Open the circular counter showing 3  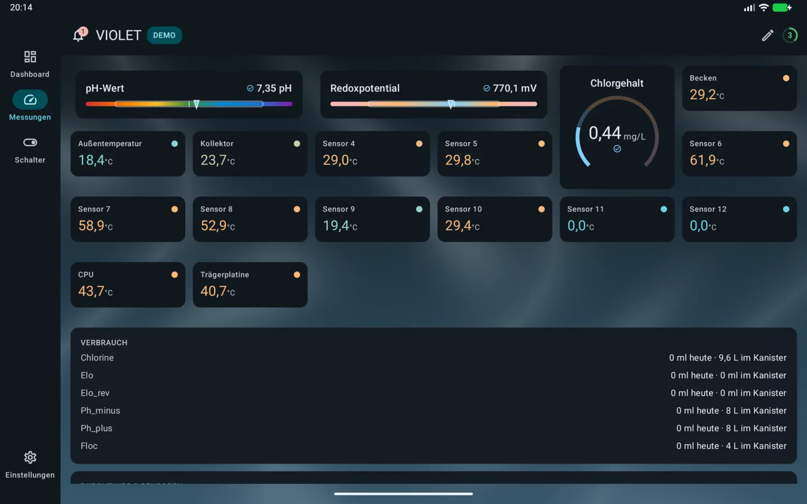tap(790, 35)
